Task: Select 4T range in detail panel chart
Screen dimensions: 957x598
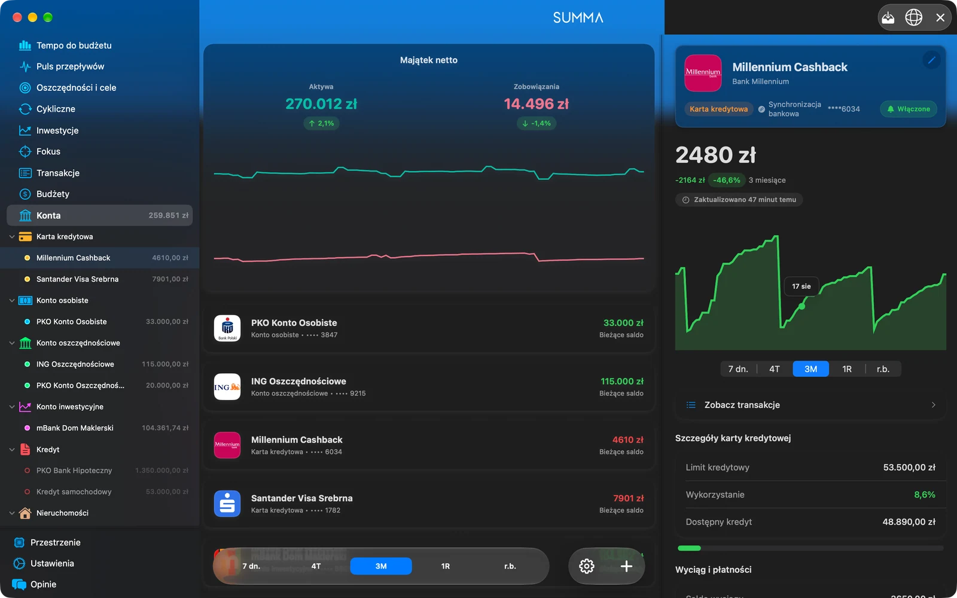Action: pyautogui.click(x=775, y=369)
